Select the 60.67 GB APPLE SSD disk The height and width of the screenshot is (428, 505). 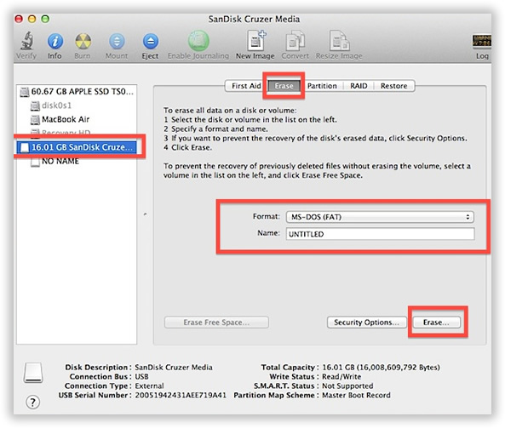tap(77, 92)
